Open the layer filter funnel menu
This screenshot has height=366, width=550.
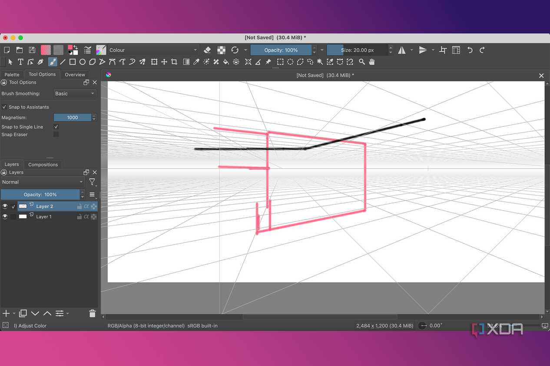pyautogui.click(x=93, y=182)
